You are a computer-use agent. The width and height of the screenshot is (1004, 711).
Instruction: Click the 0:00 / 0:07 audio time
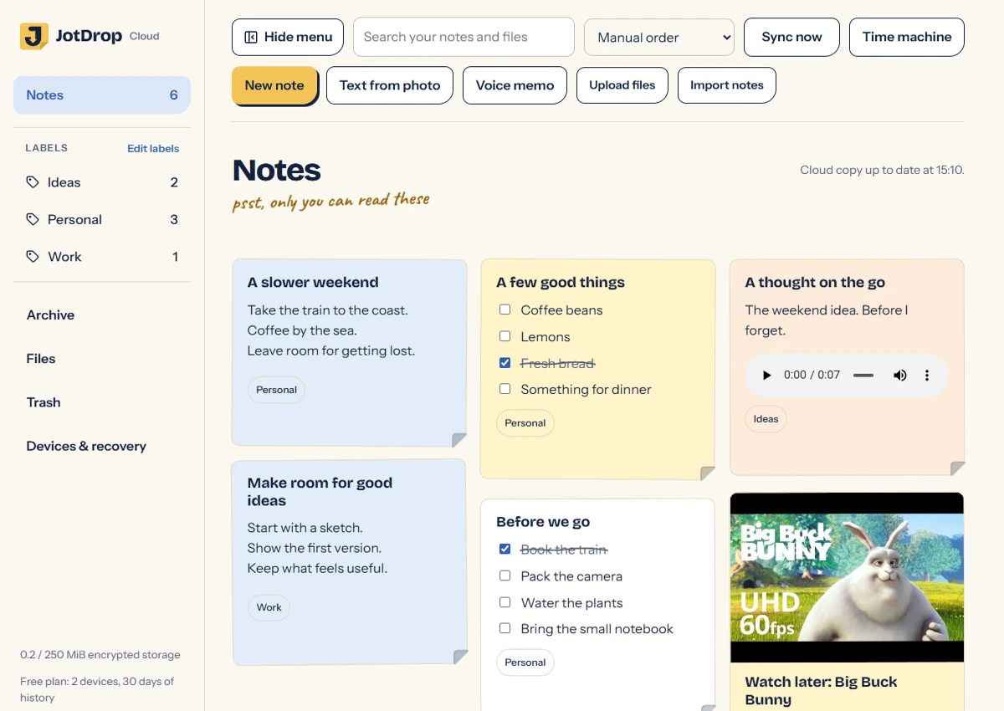pyautogui.click(x=812, y=375)
